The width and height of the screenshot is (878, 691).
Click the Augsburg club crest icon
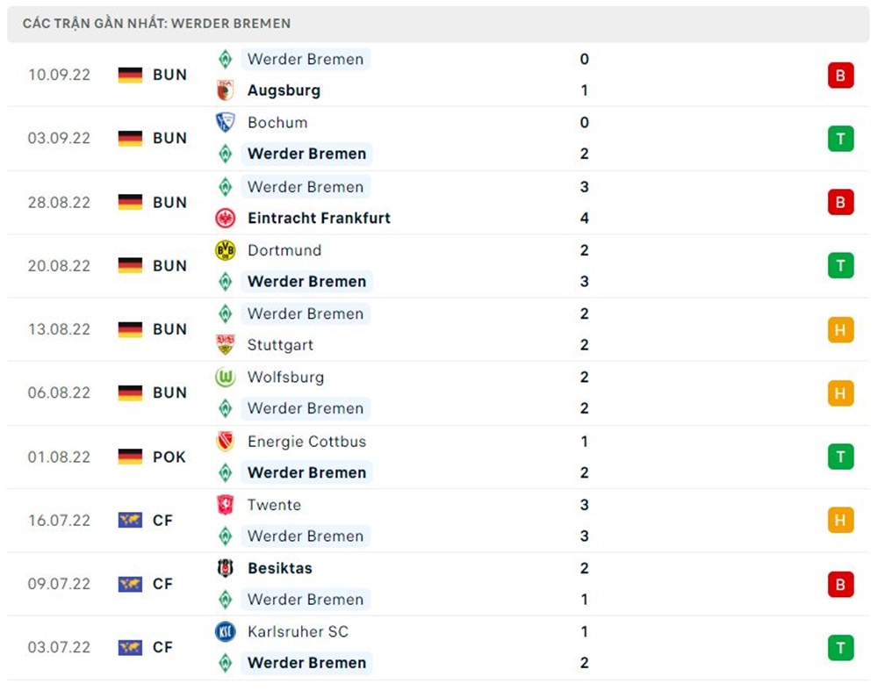225,90
